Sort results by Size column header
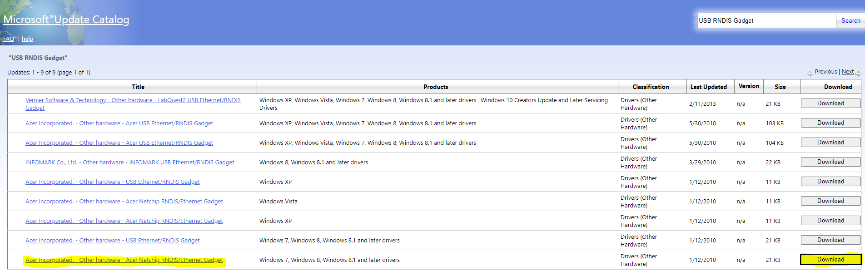 780,87
